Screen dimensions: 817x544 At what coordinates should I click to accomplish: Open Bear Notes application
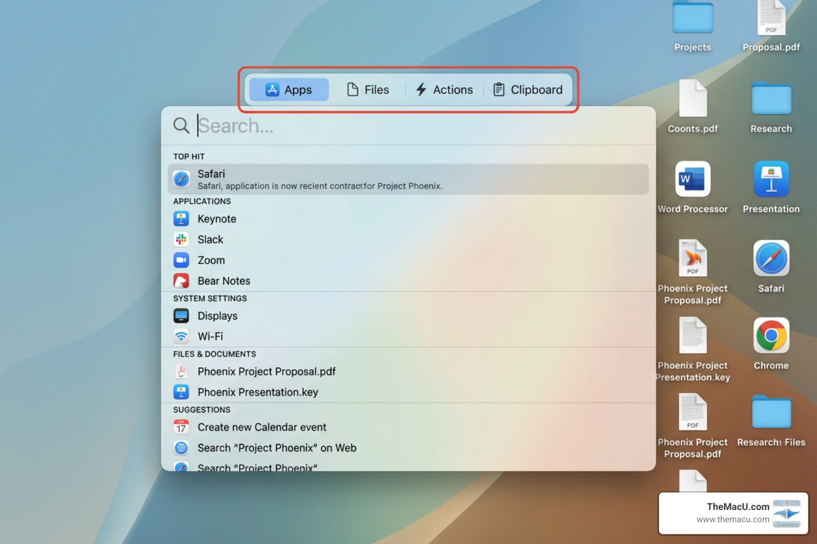pyautogui.click(x=224, y=280)
